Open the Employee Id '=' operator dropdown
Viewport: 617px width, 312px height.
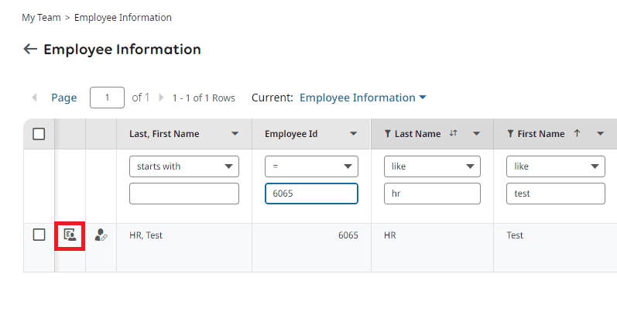(x=311, y=166)
